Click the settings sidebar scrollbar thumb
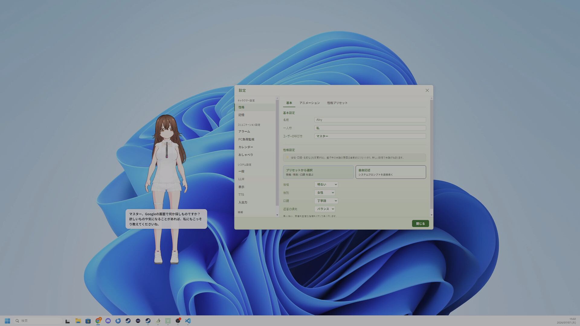 [x=277, y=153]
